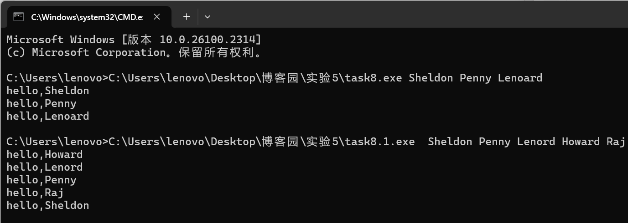Click the Lenoard argument in the task8.exe command
Screen dimensions: 628x223
pyautogui.click(x=520, y=78)
